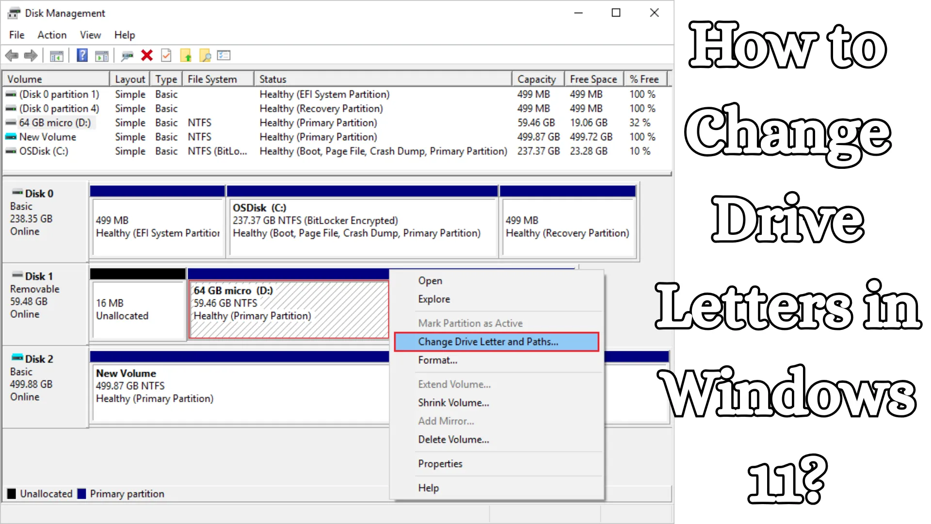Click the black Unallocated legend swatch
The image size is (931, 524).
pyautogui.click(x=12, y=494)
